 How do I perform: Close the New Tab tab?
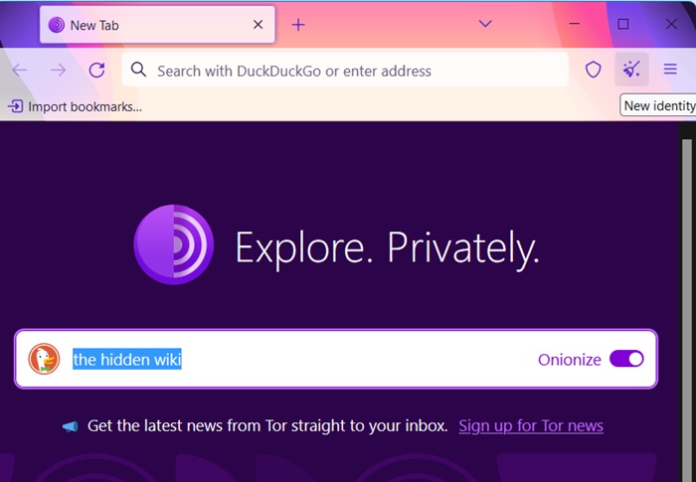pos(258,25)
